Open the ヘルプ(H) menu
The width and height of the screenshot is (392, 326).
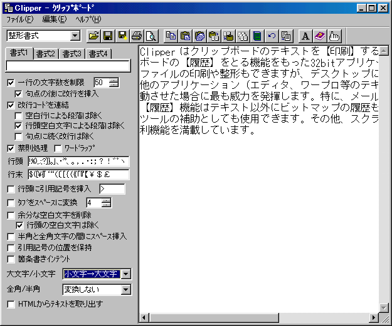pos(88,19)
